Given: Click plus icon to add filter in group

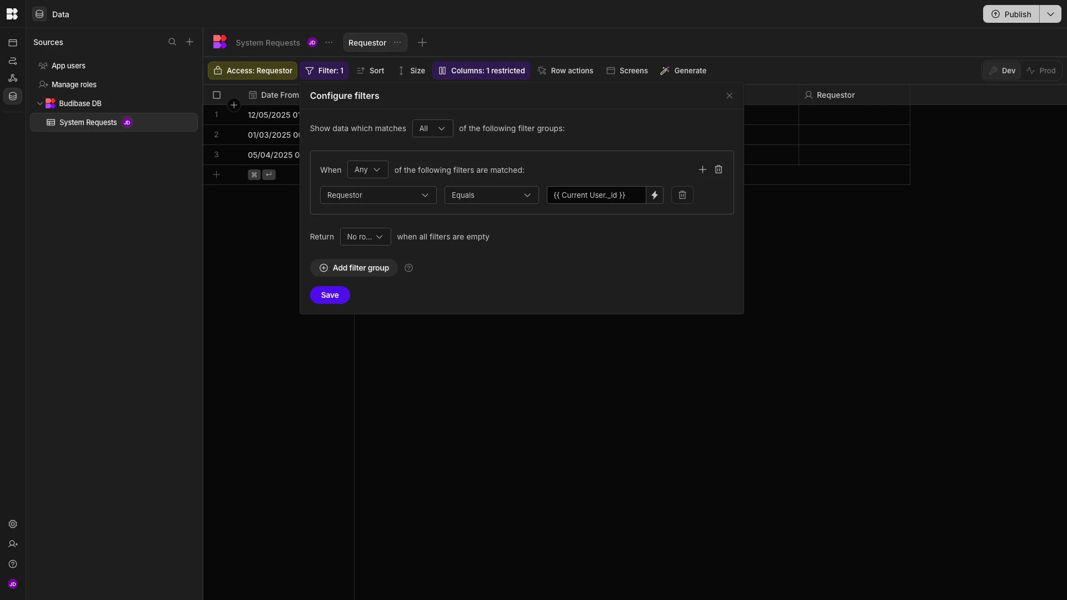Looking at the screenshot, I should coord(702,169).
